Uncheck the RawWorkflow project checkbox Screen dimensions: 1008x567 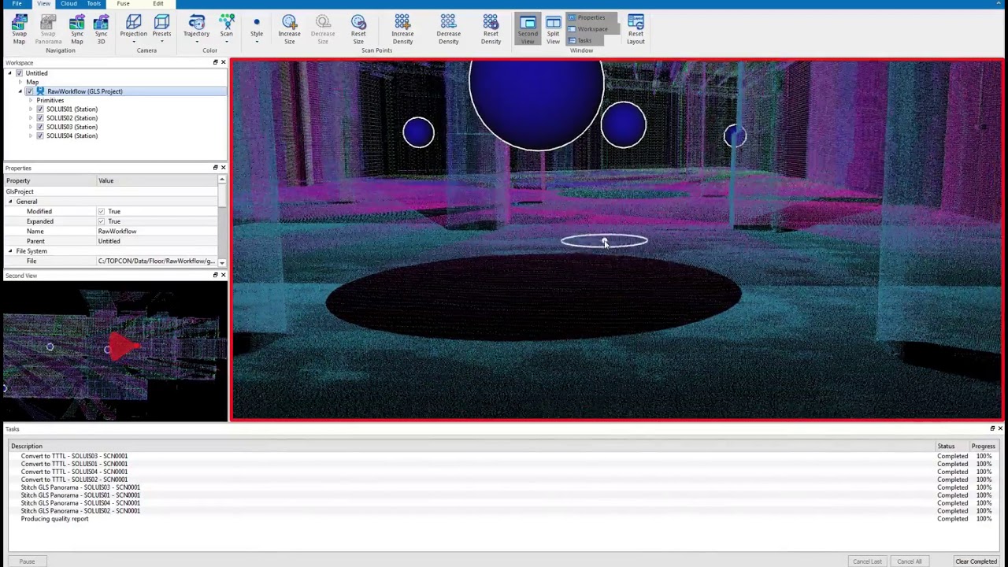pos(29,91)
